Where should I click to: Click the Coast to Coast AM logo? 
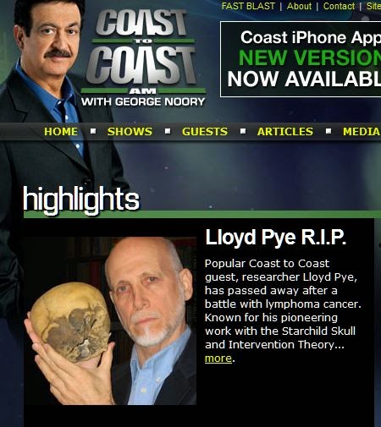point(144,57)
